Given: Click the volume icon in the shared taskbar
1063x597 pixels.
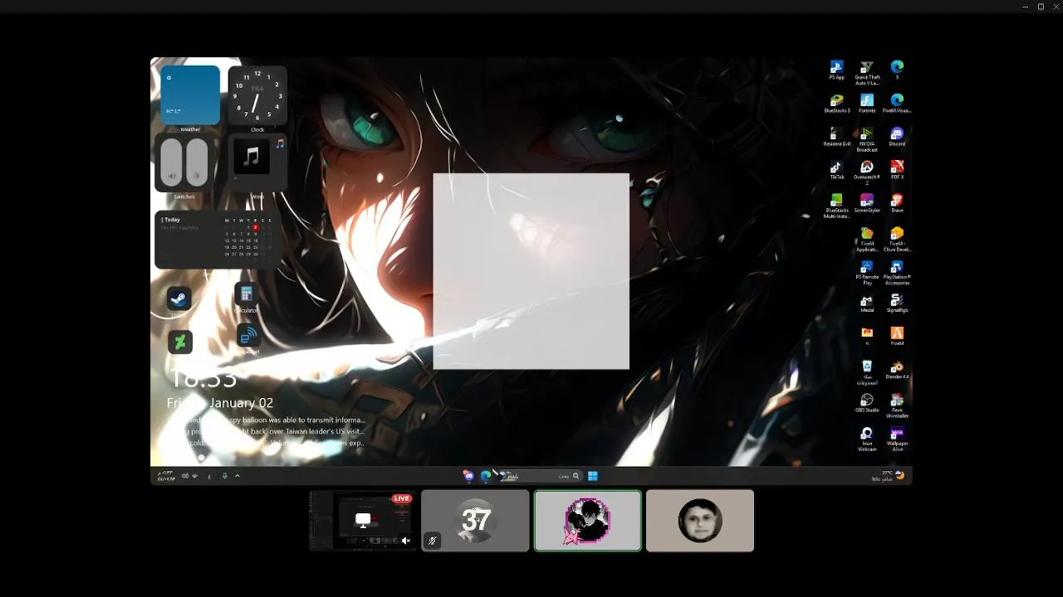Looking at the screenshot, I should point(185,476).
